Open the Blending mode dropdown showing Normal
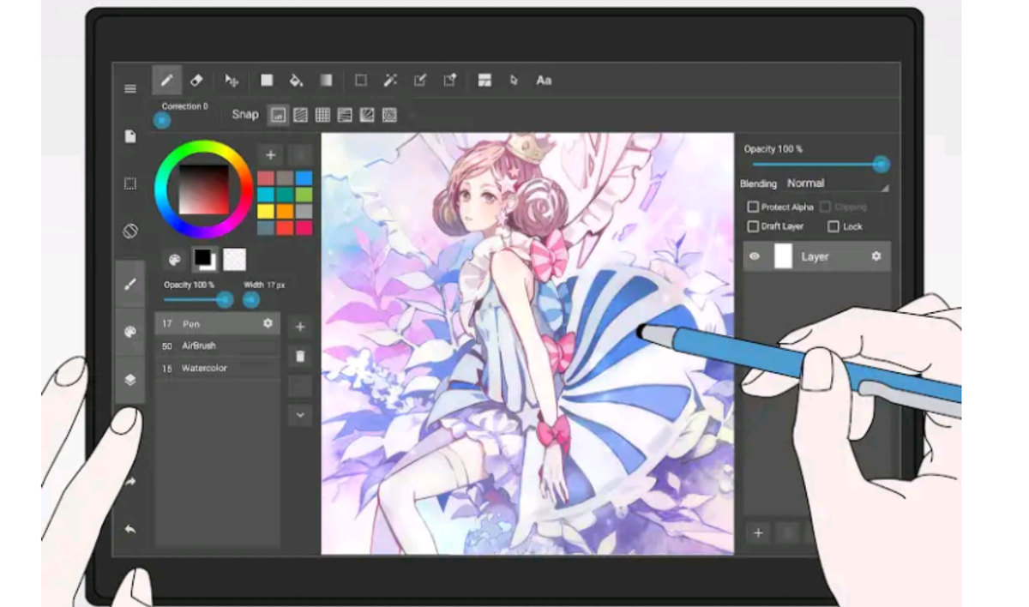 pos(805,183)
